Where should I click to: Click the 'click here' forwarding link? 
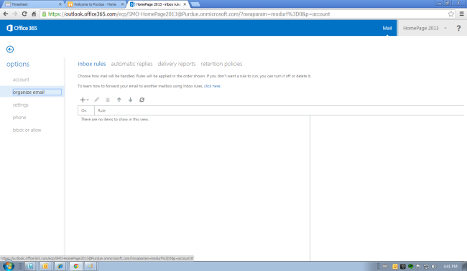pyautogui.click(x=212, y=86)
